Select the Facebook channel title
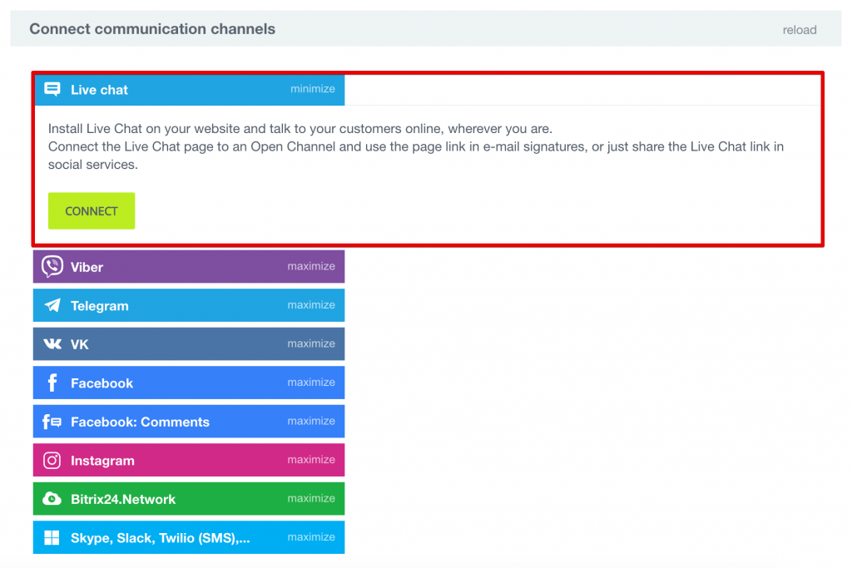 coord(102,383)
